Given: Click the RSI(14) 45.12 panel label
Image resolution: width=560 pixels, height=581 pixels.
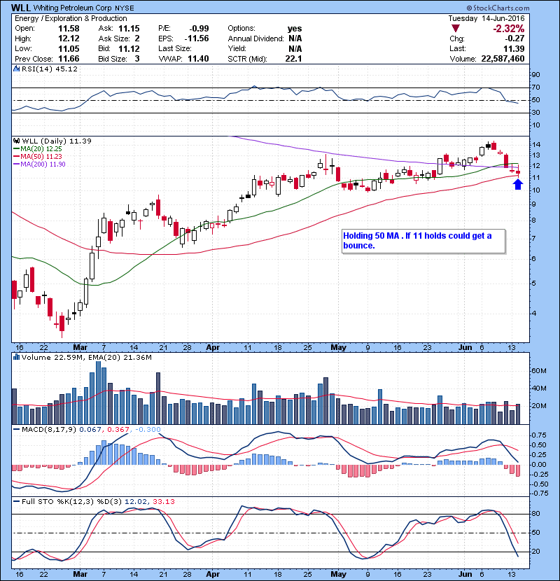Looking at the screenshot, I should tap(49, 69).
